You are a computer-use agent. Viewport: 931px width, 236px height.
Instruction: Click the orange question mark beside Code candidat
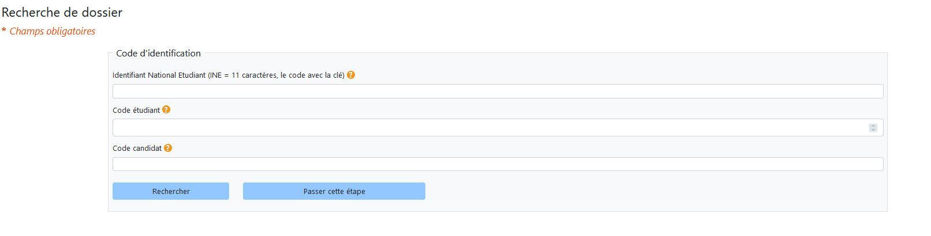pyautogui.click(x=168, y=148)
